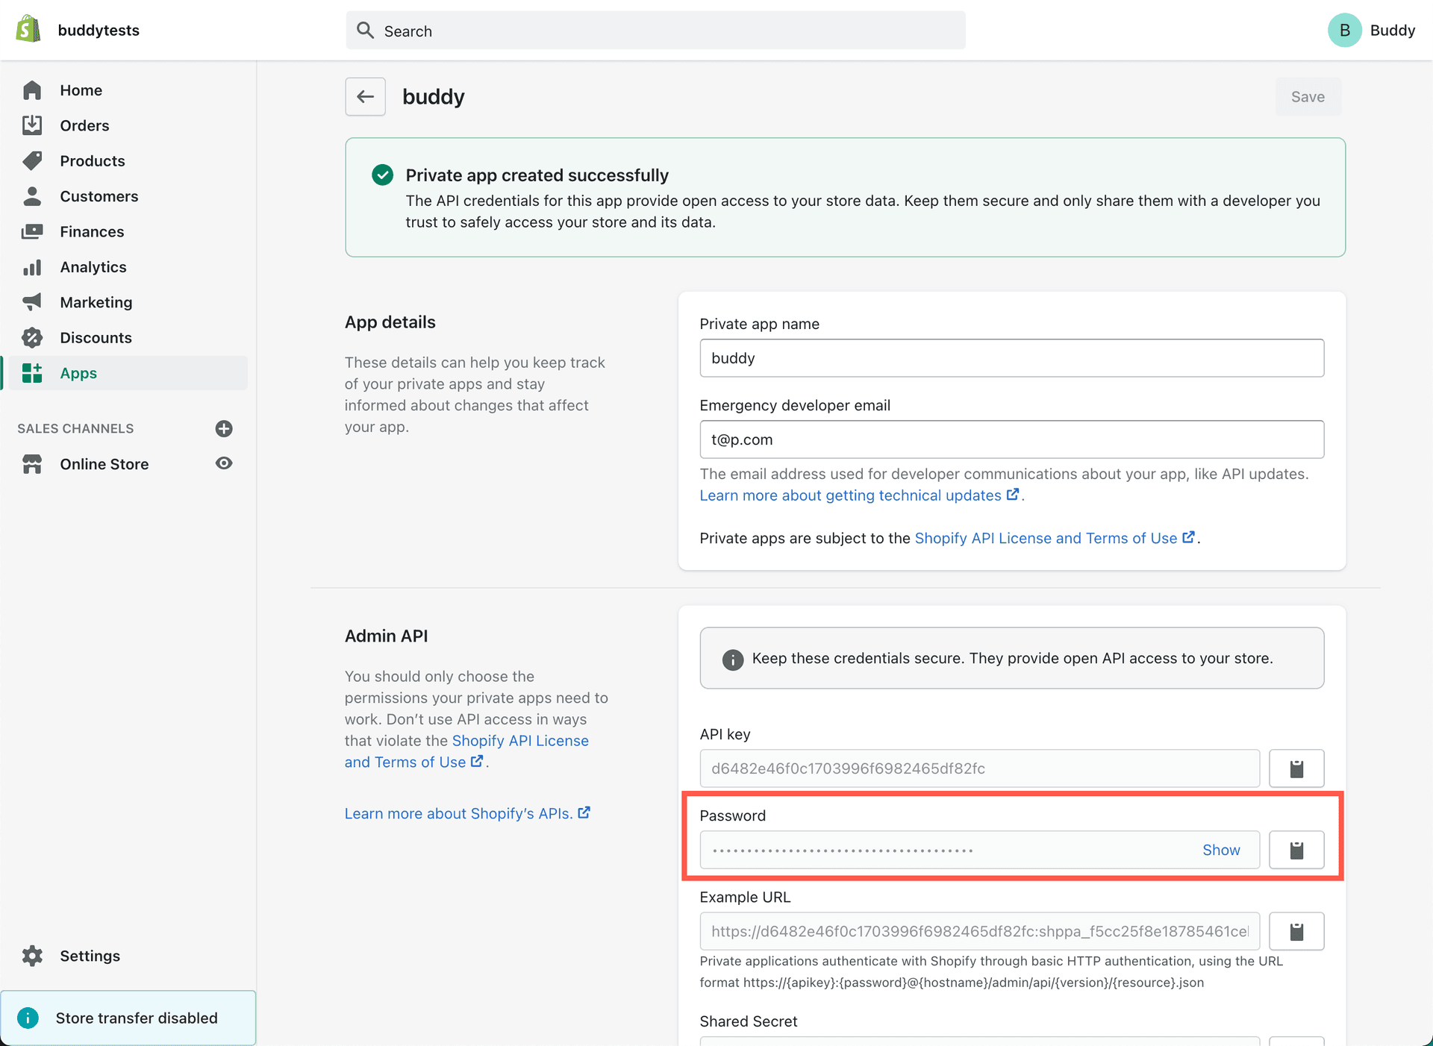This screenshot has height=1046, width=1433.
Task: Click the Shopify logo
Action: (28, 30)
